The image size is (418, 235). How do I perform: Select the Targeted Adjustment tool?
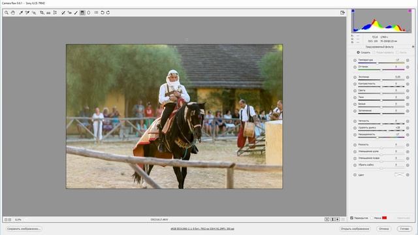pyautogui.click(x=34, y=12)
